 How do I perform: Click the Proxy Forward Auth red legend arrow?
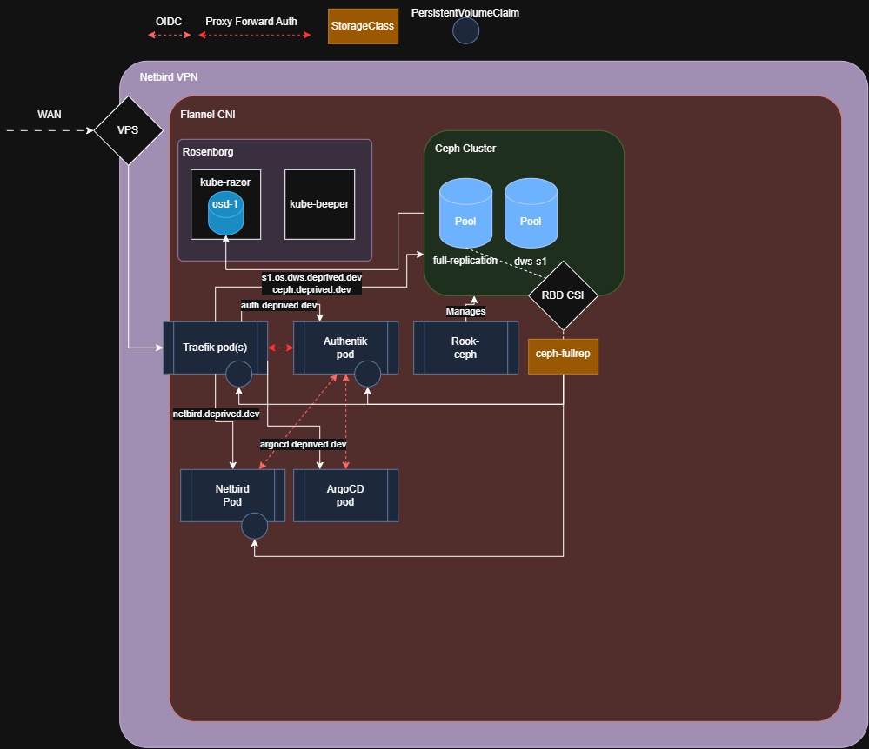pos(254,35)
